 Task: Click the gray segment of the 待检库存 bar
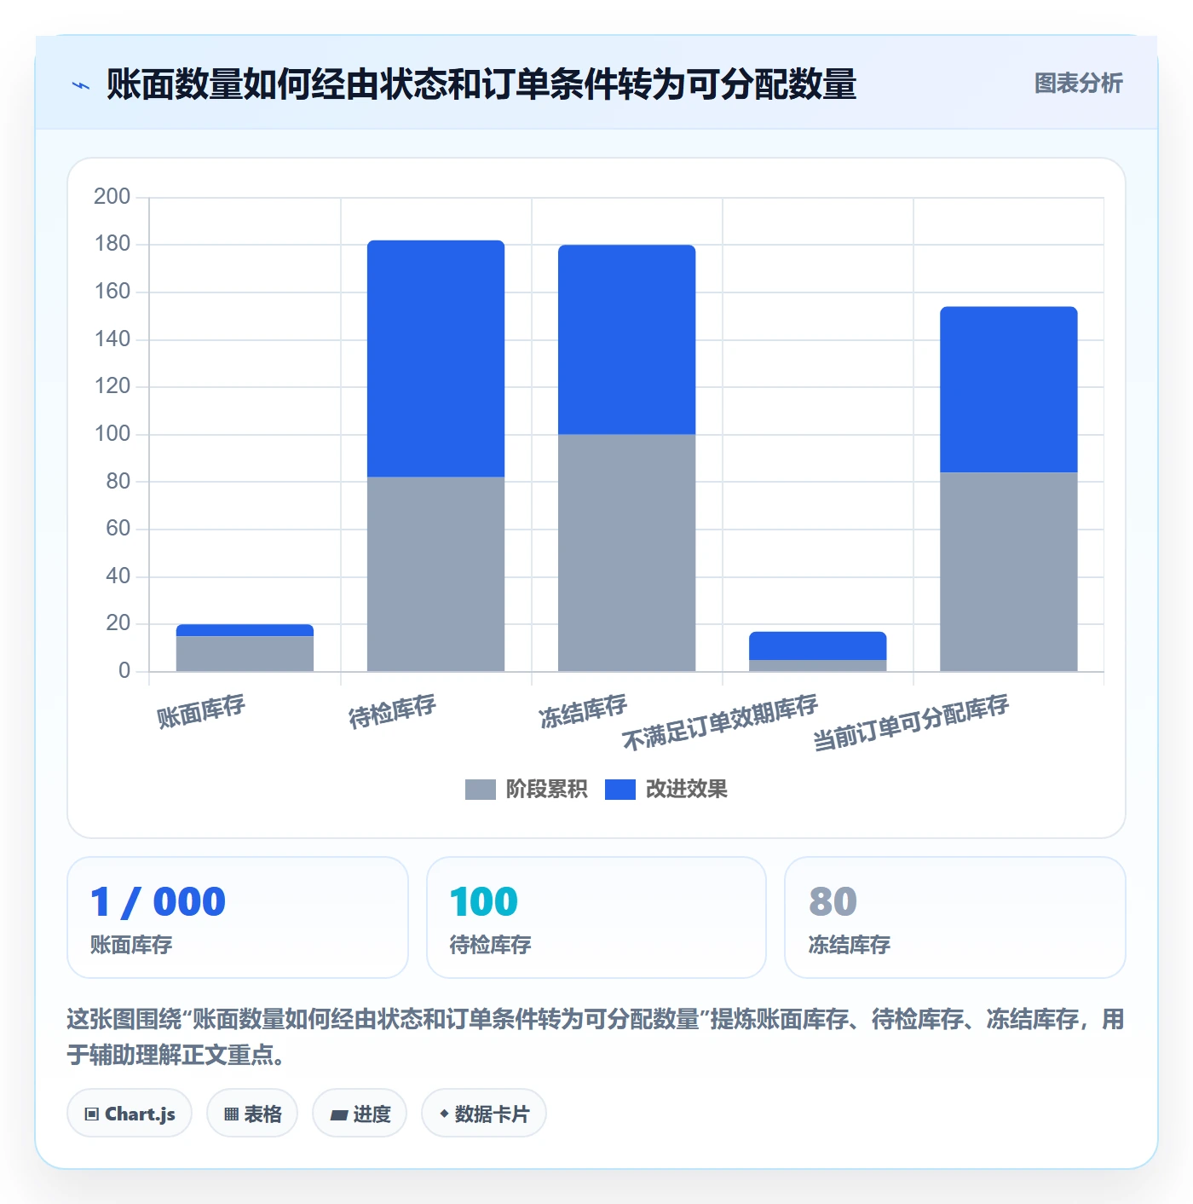click(x=435, y=574)
